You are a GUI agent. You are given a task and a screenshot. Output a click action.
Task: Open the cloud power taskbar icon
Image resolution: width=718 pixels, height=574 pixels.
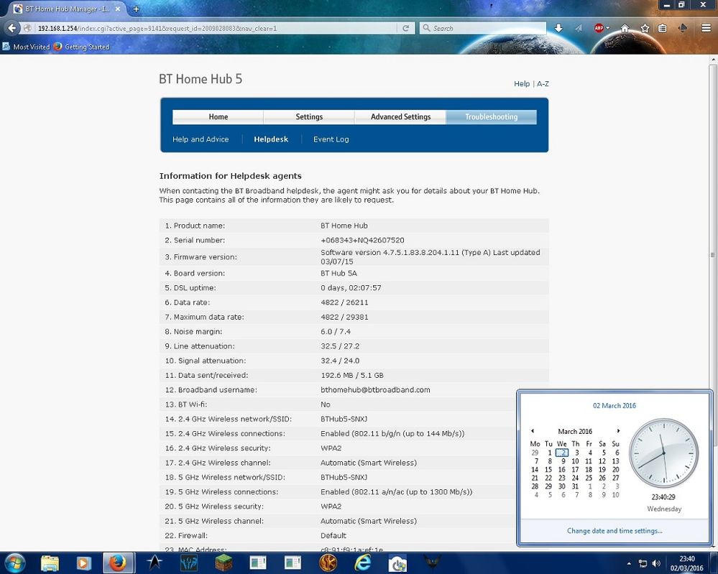click(x=397, y=563)
